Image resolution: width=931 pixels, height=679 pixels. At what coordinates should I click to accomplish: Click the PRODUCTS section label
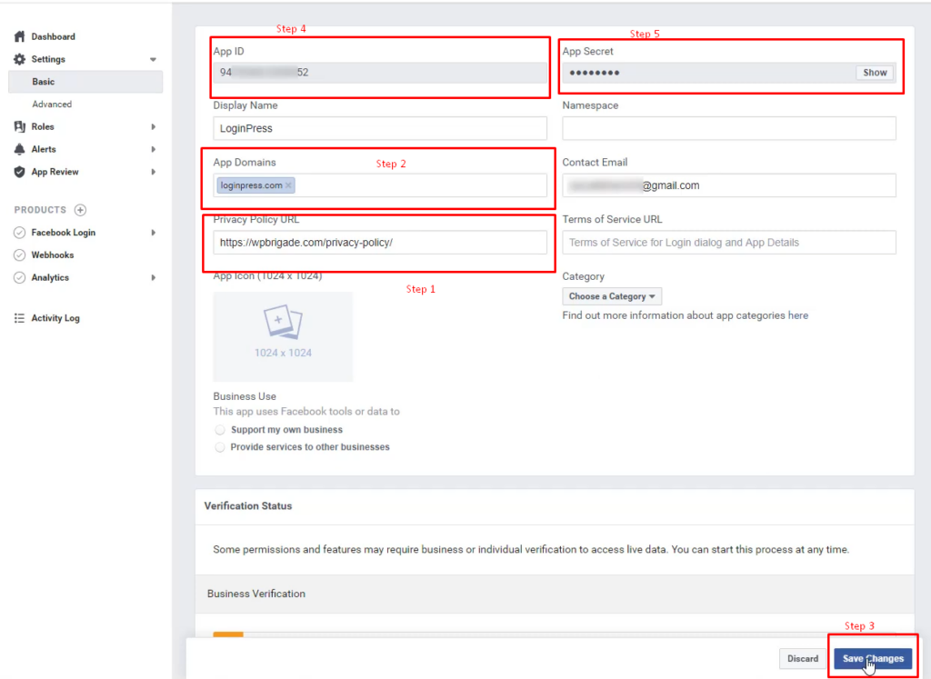[x=40, y=210]
